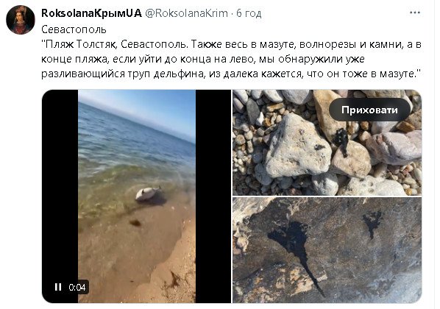Open the tweet via the 6 год timestamp
Image resolution: width=440 pixels, height=309 pixels.
point(249,13)
